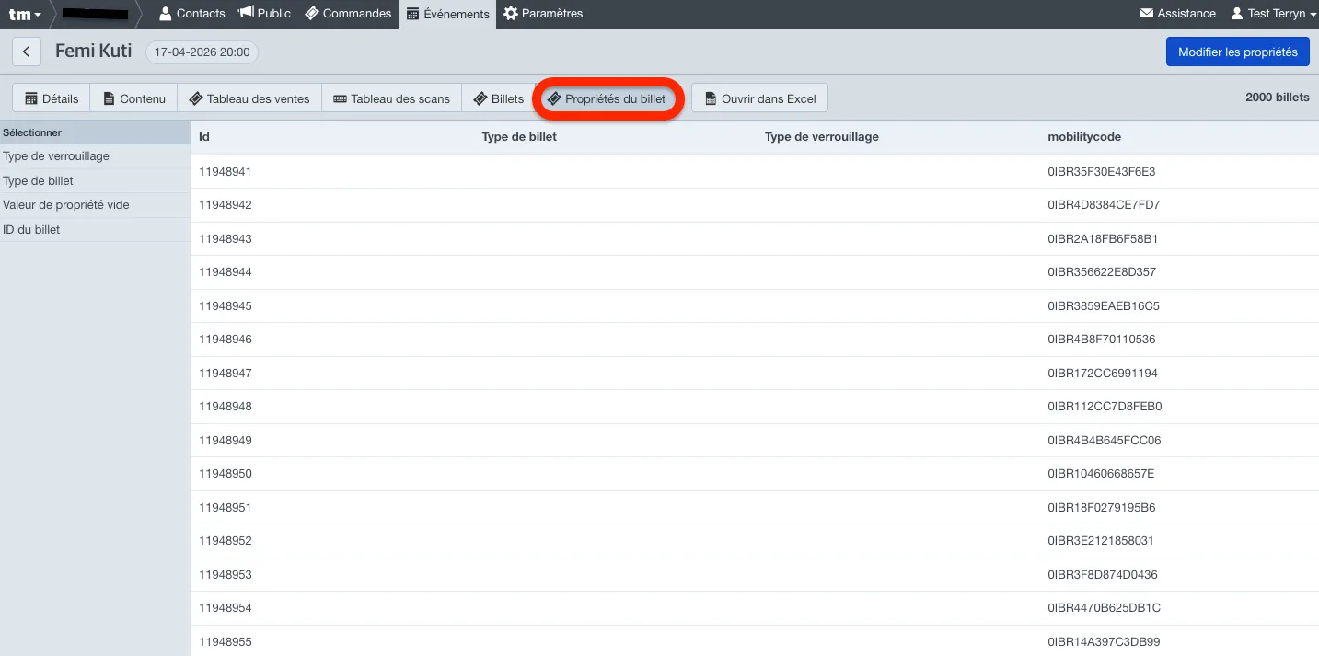This screenshot has width=1319, height=656.
Task: Click mobility code 0IBR35F30E43F6E3
Action: (x=1102, y=172)
